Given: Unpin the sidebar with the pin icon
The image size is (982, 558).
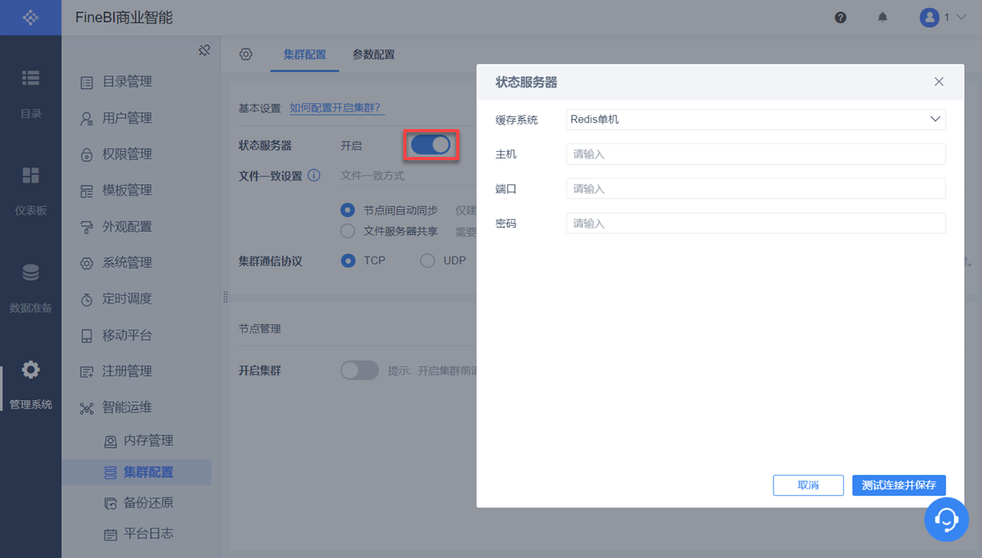Looking at the screenshot, I should 204,51.
